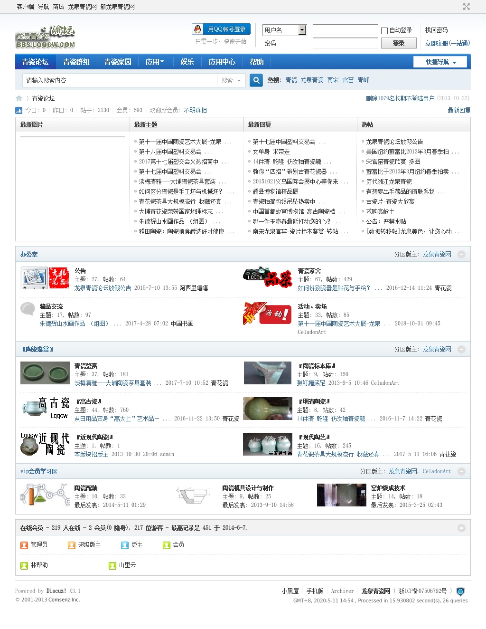486x629 pixels.
Task: Open the 活动、卖场 board icon
Action: pyautogui.click(x=267, y=314)
